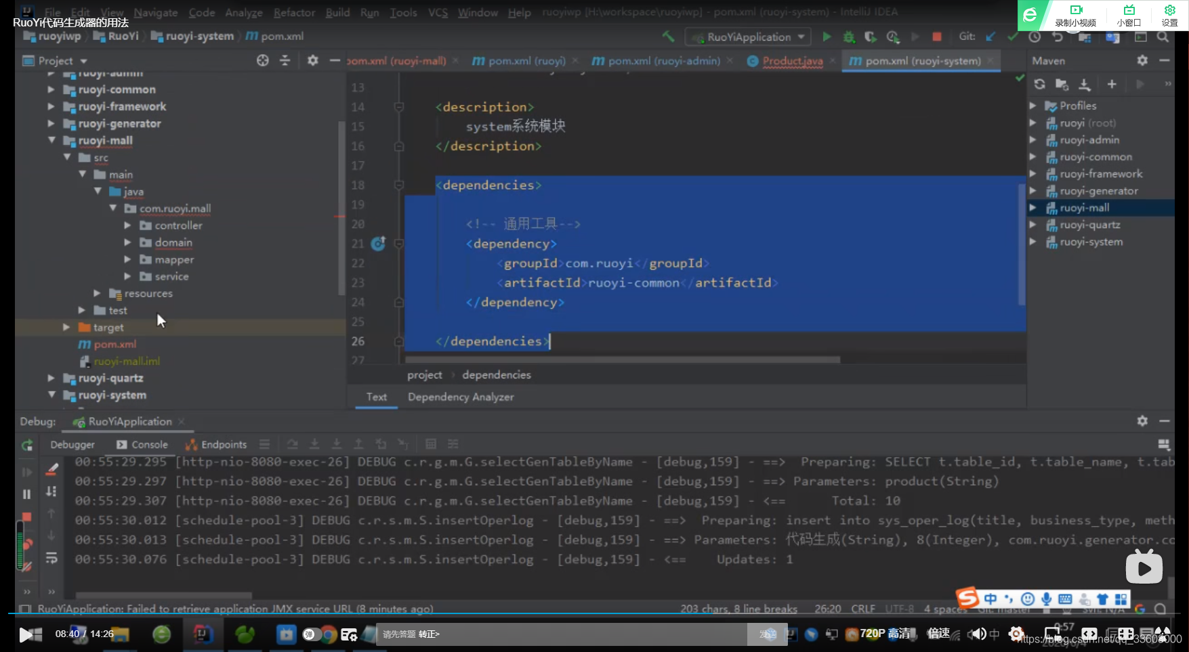1189x652 pixels.
Task: Open the 录制小视频 record video button
Action: [1075, 15]
